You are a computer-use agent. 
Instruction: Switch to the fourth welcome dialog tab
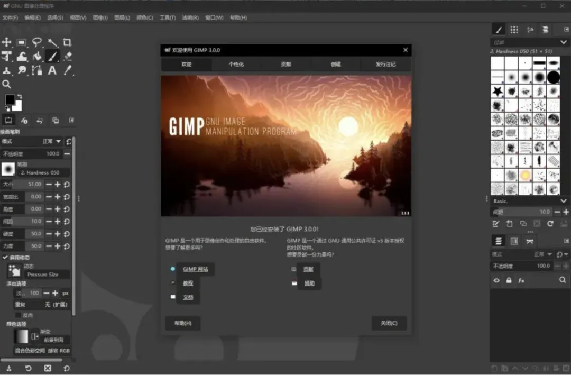(336, 64)
